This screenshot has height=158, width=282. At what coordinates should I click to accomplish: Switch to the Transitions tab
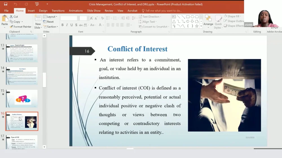tap(58, 11)
